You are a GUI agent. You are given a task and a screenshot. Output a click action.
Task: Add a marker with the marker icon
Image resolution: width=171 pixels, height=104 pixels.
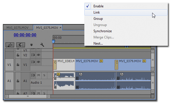[31, 45]
